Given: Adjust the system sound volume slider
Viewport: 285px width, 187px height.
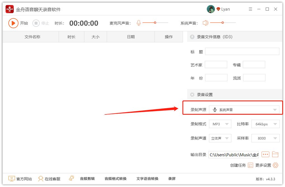Looking at the screenshot, I should click(223, 23).
